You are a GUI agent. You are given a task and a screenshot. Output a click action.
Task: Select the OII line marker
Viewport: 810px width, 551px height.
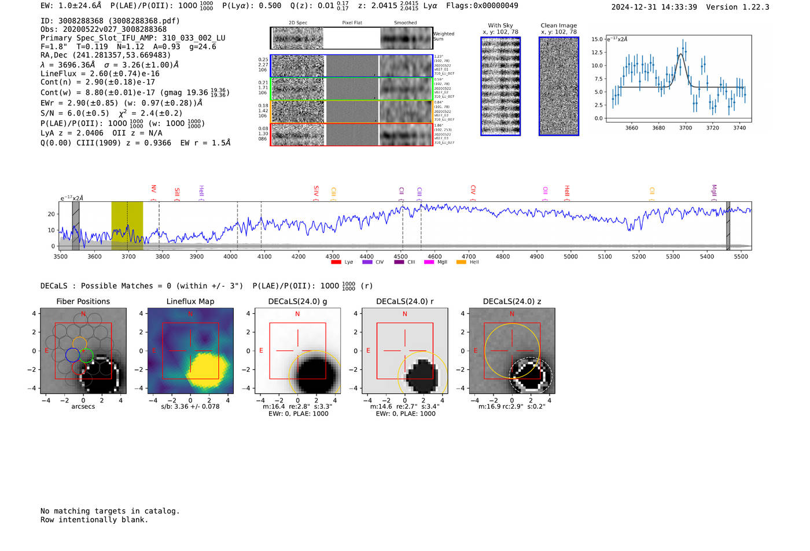coord(545,194)
